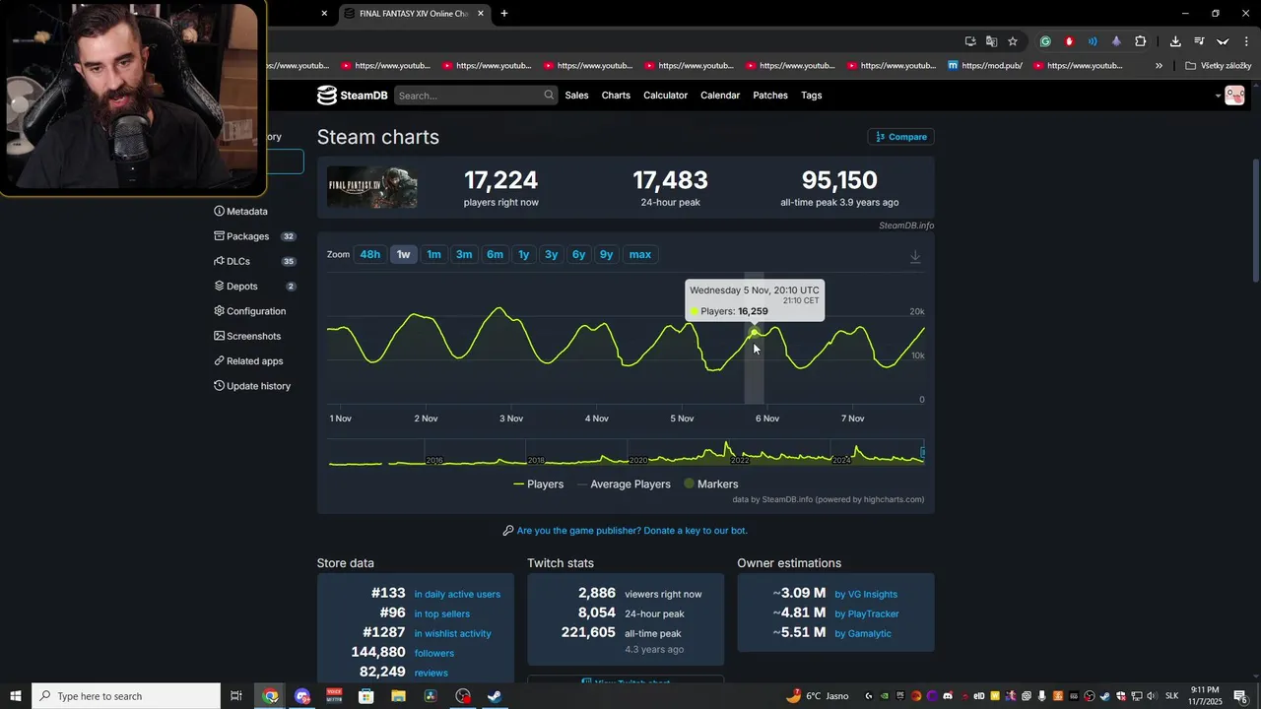Set chart zoom to 6m
The width and height of the screenshot is (1261, 709).
click(x=495, y=254)
